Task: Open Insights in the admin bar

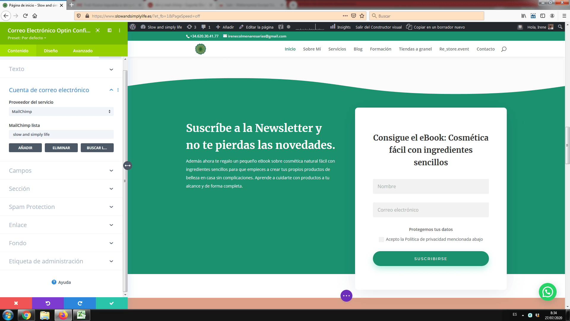Action: (341, 27)
